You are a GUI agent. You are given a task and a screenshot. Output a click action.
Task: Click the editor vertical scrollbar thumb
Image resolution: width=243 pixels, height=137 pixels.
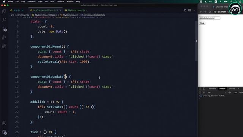(x=196, y=41)
